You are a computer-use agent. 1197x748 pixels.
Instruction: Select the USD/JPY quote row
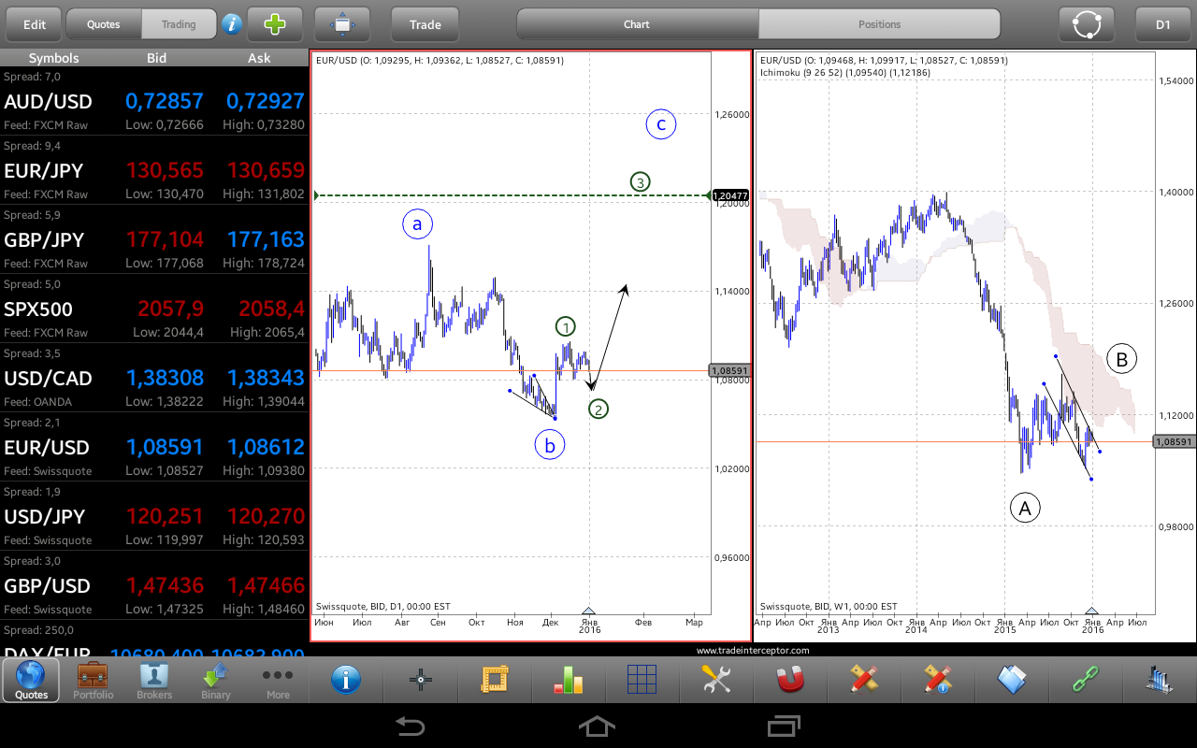coord(154,516)
